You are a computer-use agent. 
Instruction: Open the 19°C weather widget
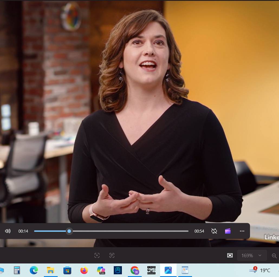260,270
